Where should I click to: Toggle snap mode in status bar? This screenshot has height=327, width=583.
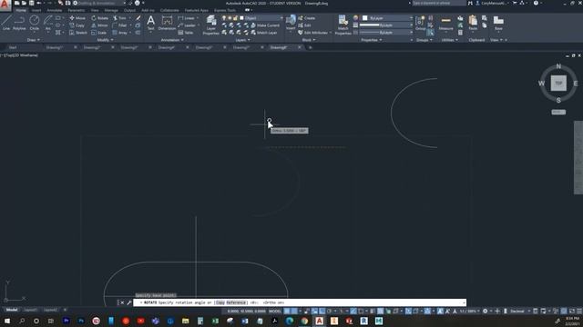(x=294, y=311)
